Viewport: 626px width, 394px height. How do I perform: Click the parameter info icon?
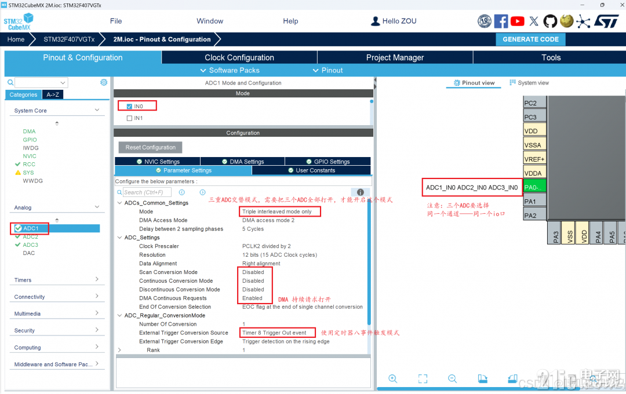click(360, 192)
